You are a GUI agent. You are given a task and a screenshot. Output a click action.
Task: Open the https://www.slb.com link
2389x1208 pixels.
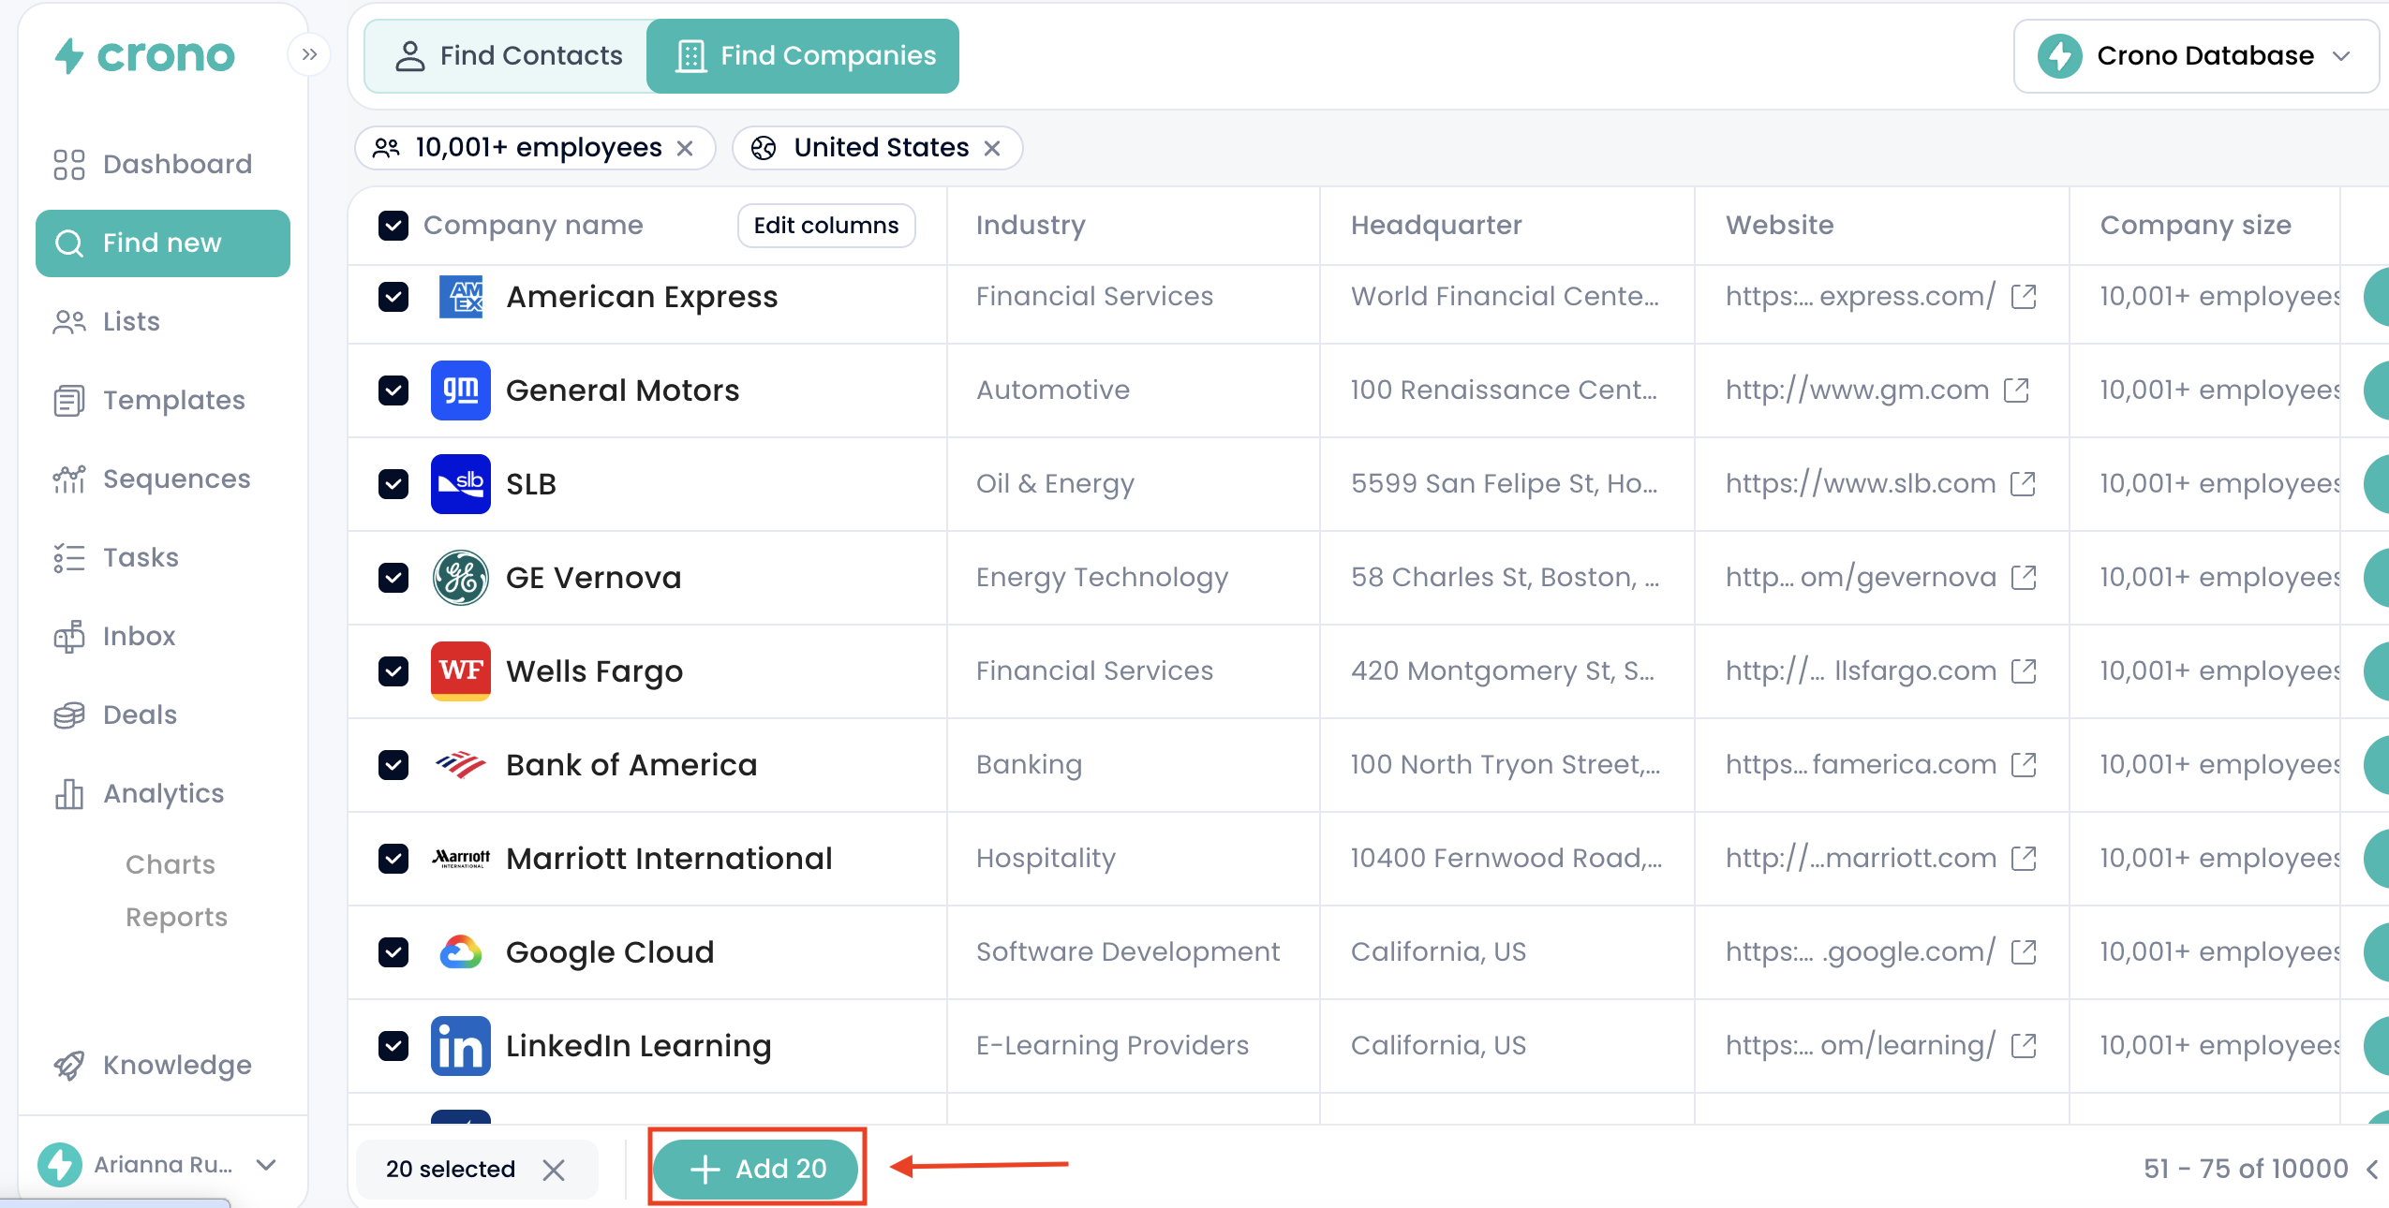coord(1861,483)
